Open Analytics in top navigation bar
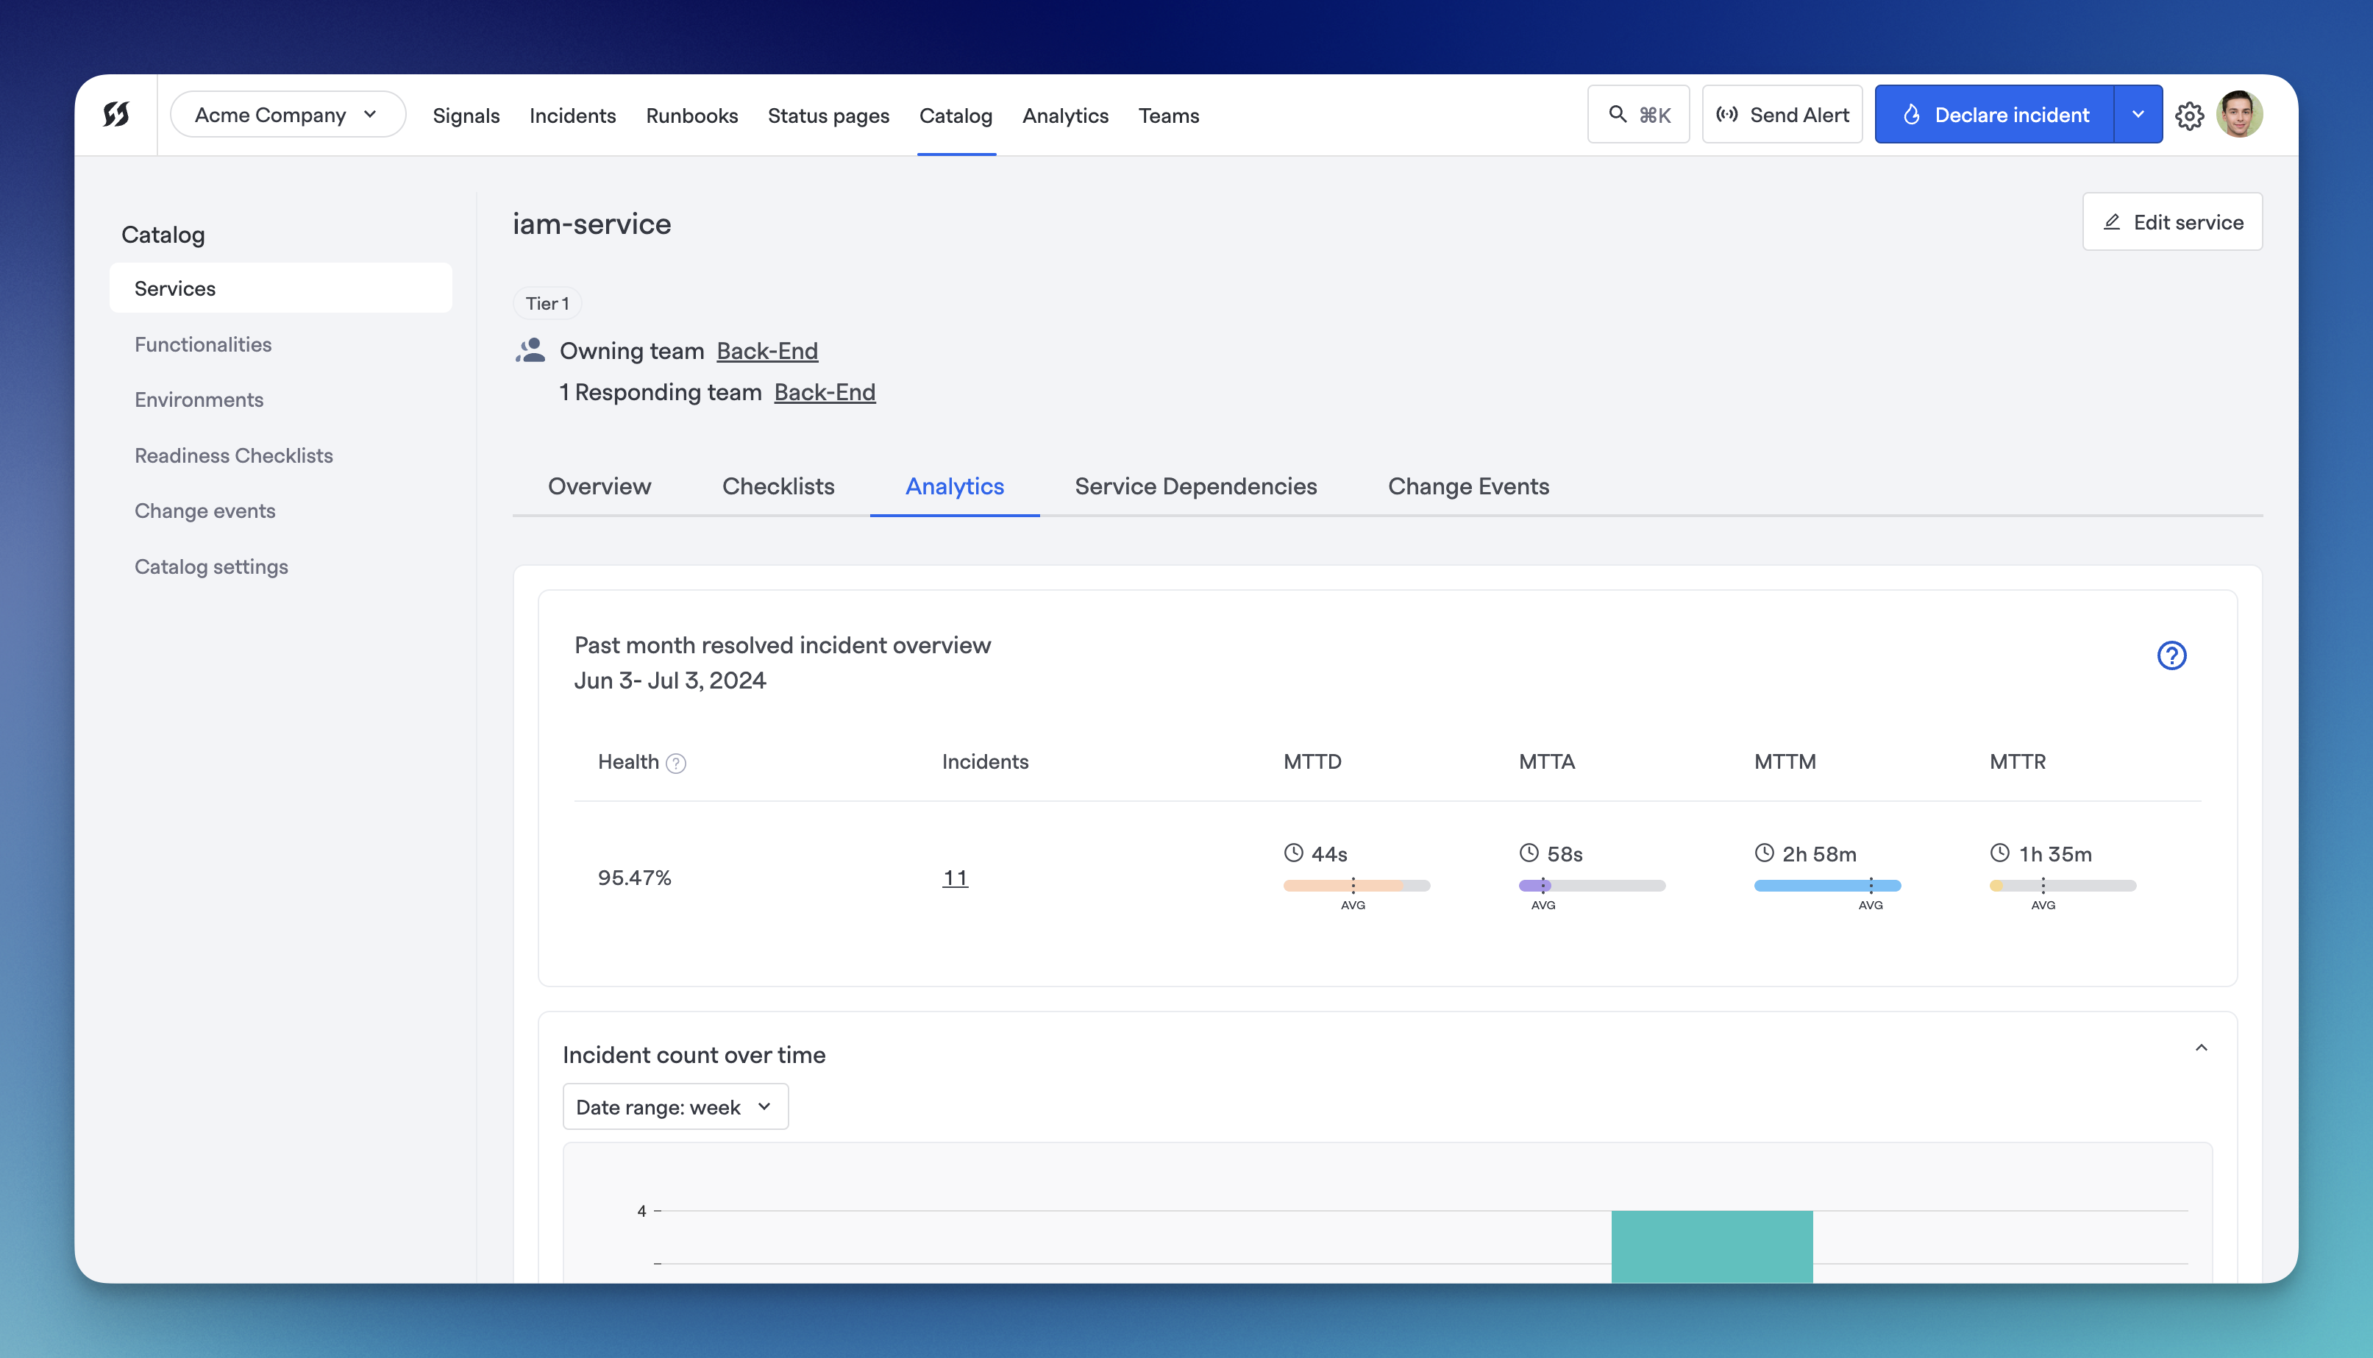Screen dimensions: 2373x1358 [x=1065, y=115]
